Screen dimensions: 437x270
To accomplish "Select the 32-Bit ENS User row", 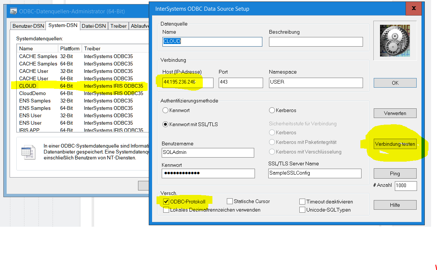I will pos(83,115).
